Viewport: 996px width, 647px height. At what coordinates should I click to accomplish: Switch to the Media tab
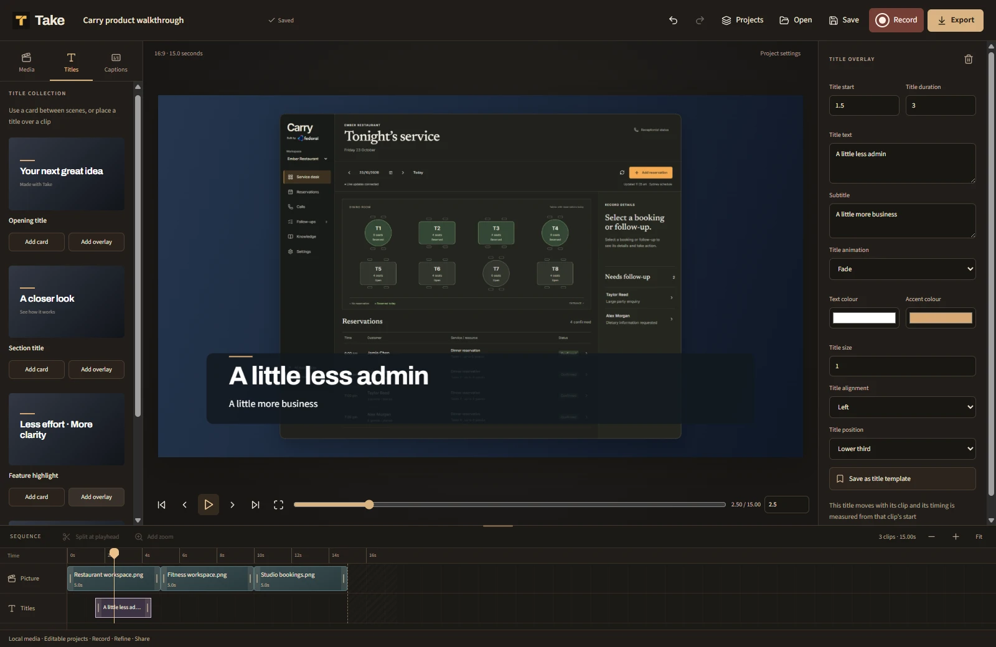click(26, 62)
